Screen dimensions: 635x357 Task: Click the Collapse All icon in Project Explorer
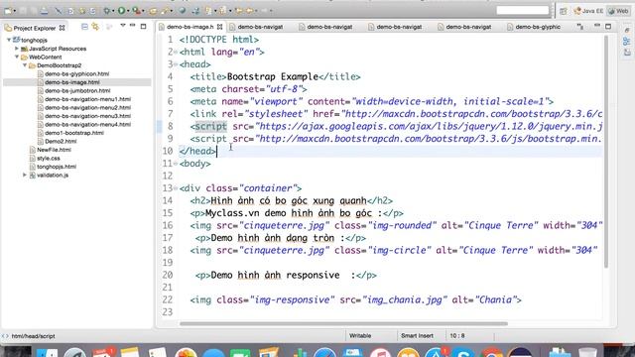click(84, 27)
